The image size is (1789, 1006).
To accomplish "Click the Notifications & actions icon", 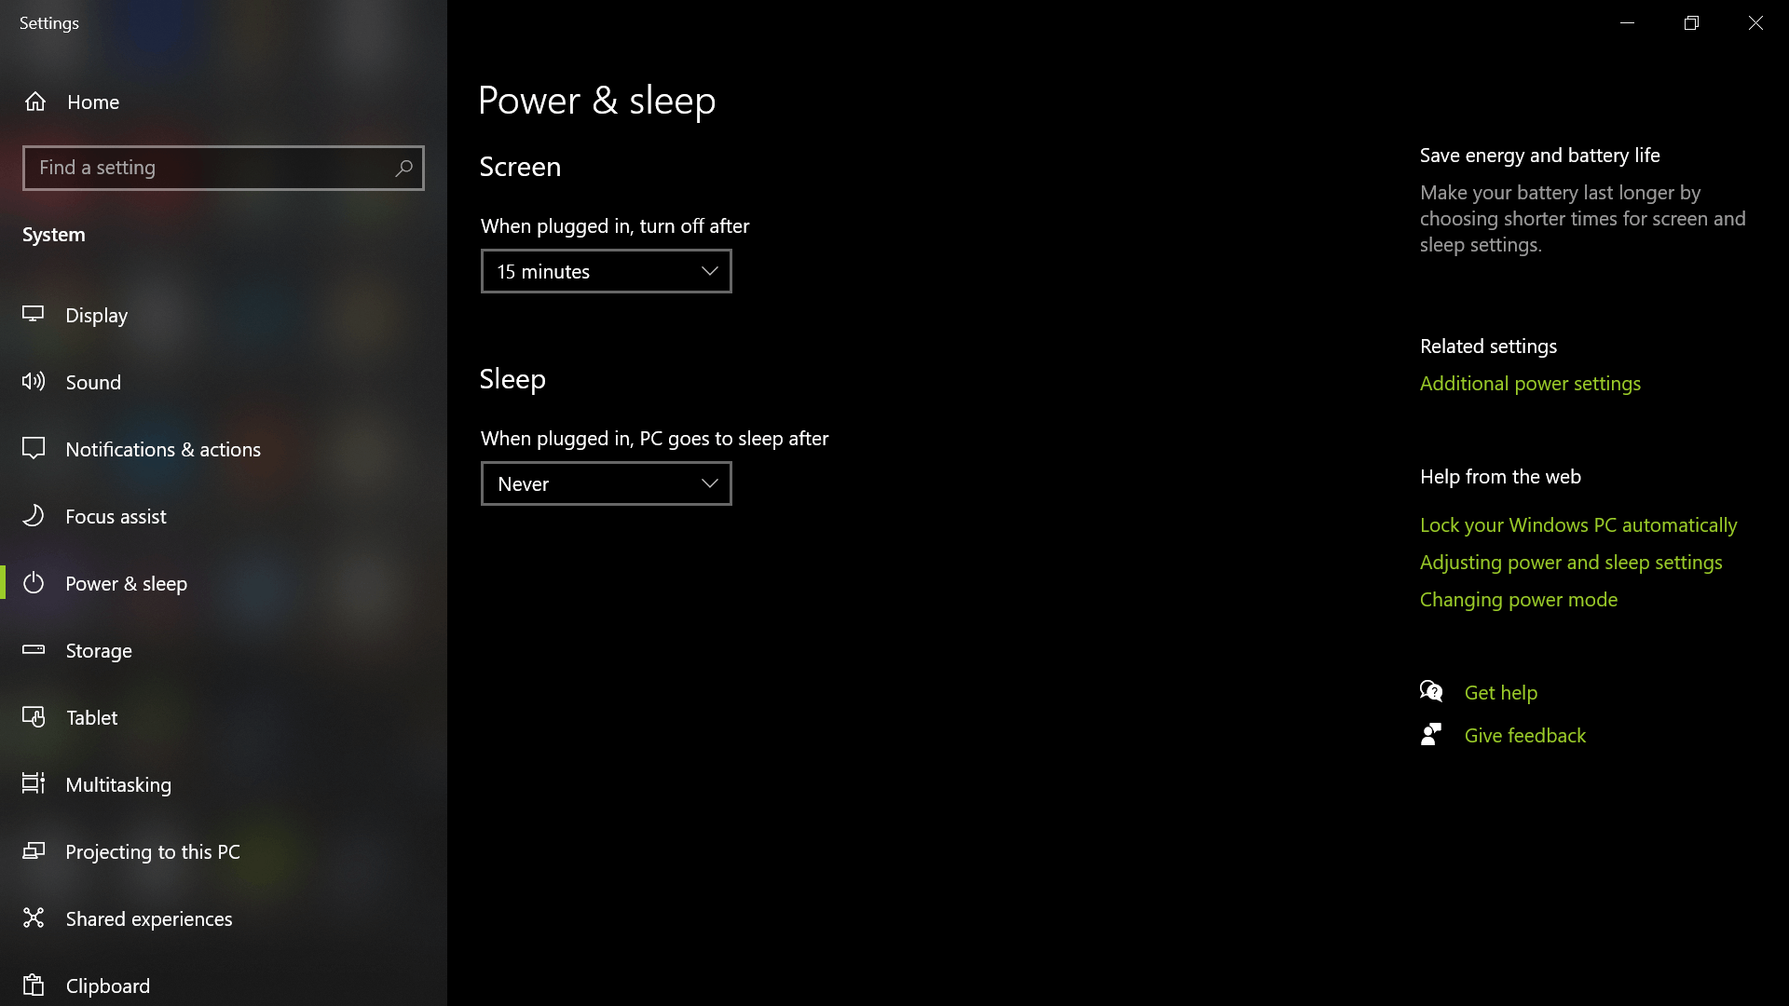I will [34, 448].
